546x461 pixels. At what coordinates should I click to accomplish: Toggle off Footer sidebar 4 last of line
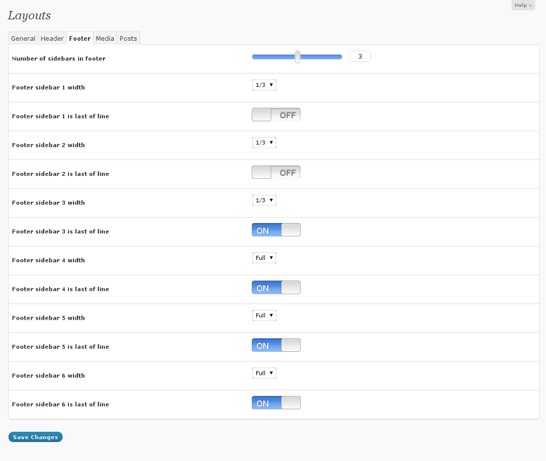pyautogui.click(x=276, y=287)
